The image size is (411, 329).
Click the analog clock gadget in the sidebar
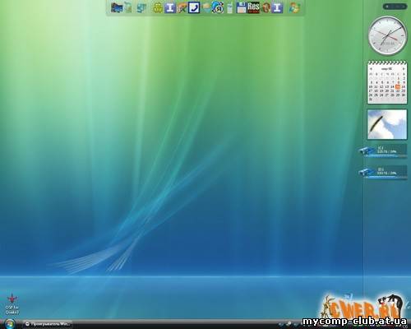pyautogui.click(x=387, y=35)
